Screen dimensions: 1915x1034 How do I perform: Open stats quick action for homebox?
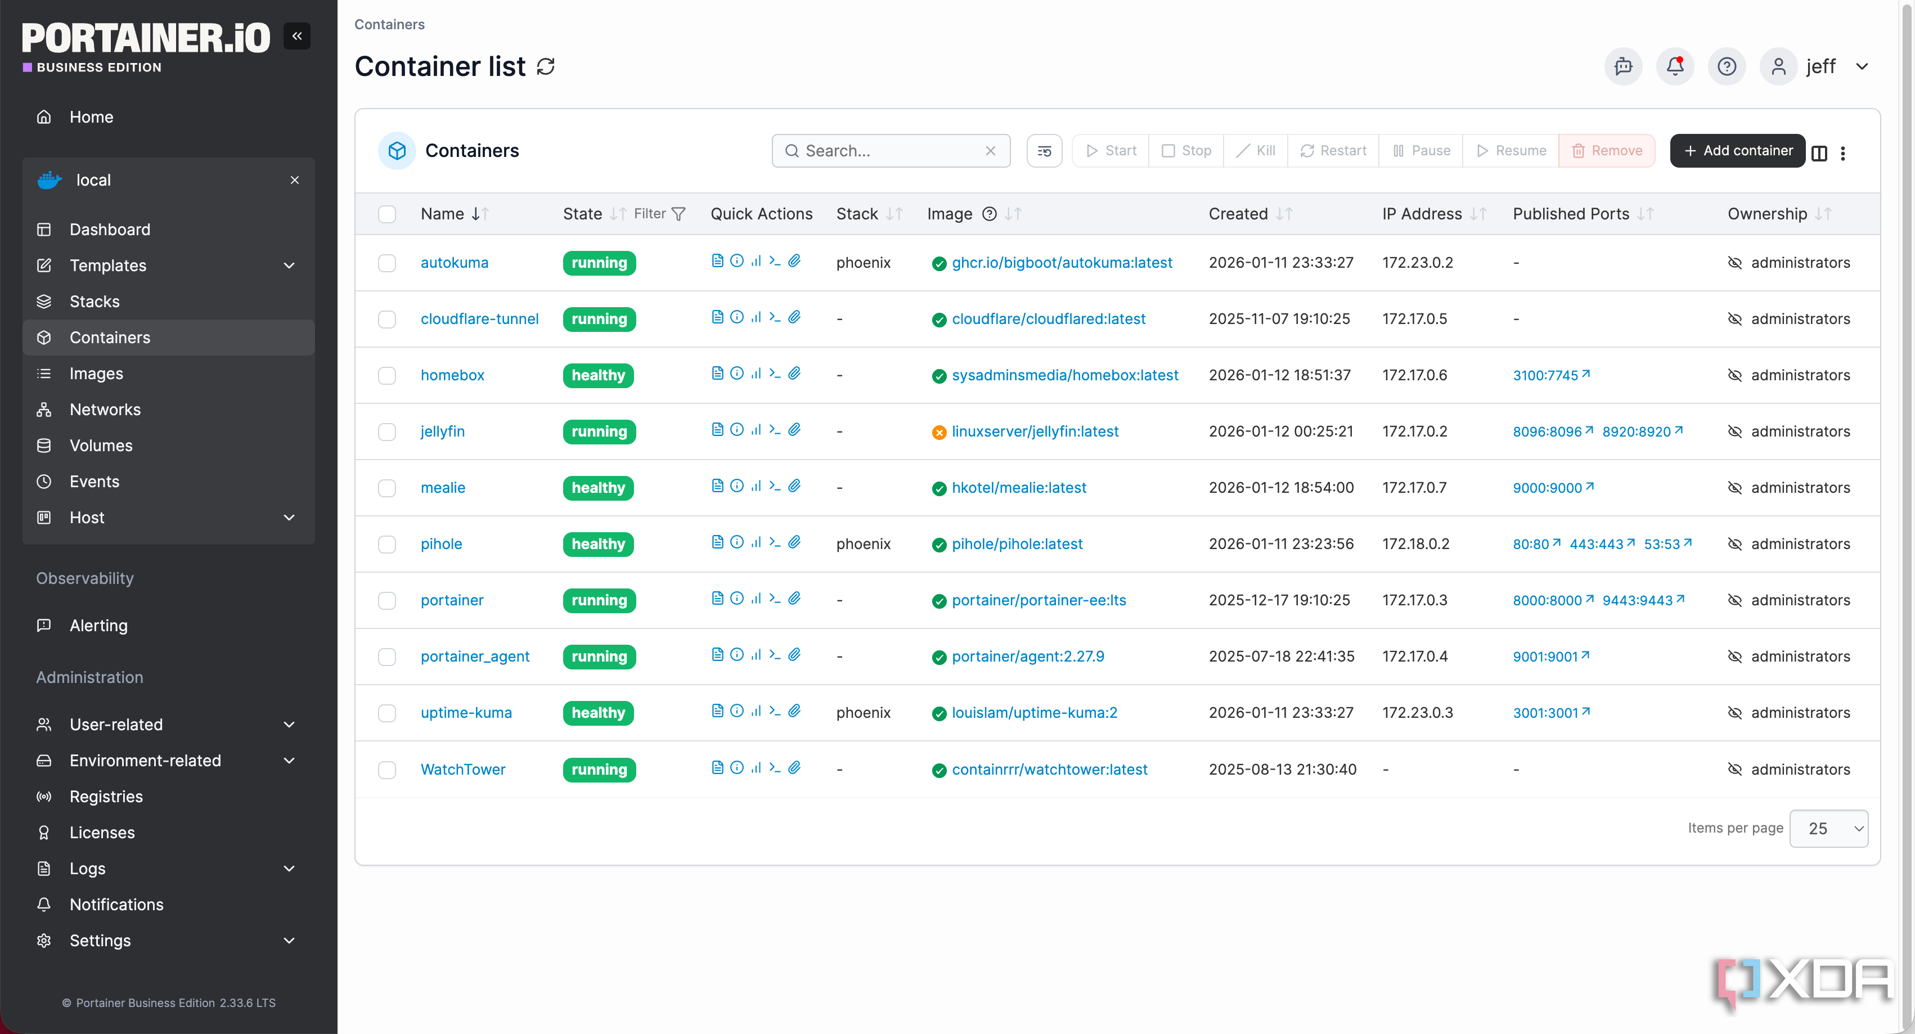756,373
